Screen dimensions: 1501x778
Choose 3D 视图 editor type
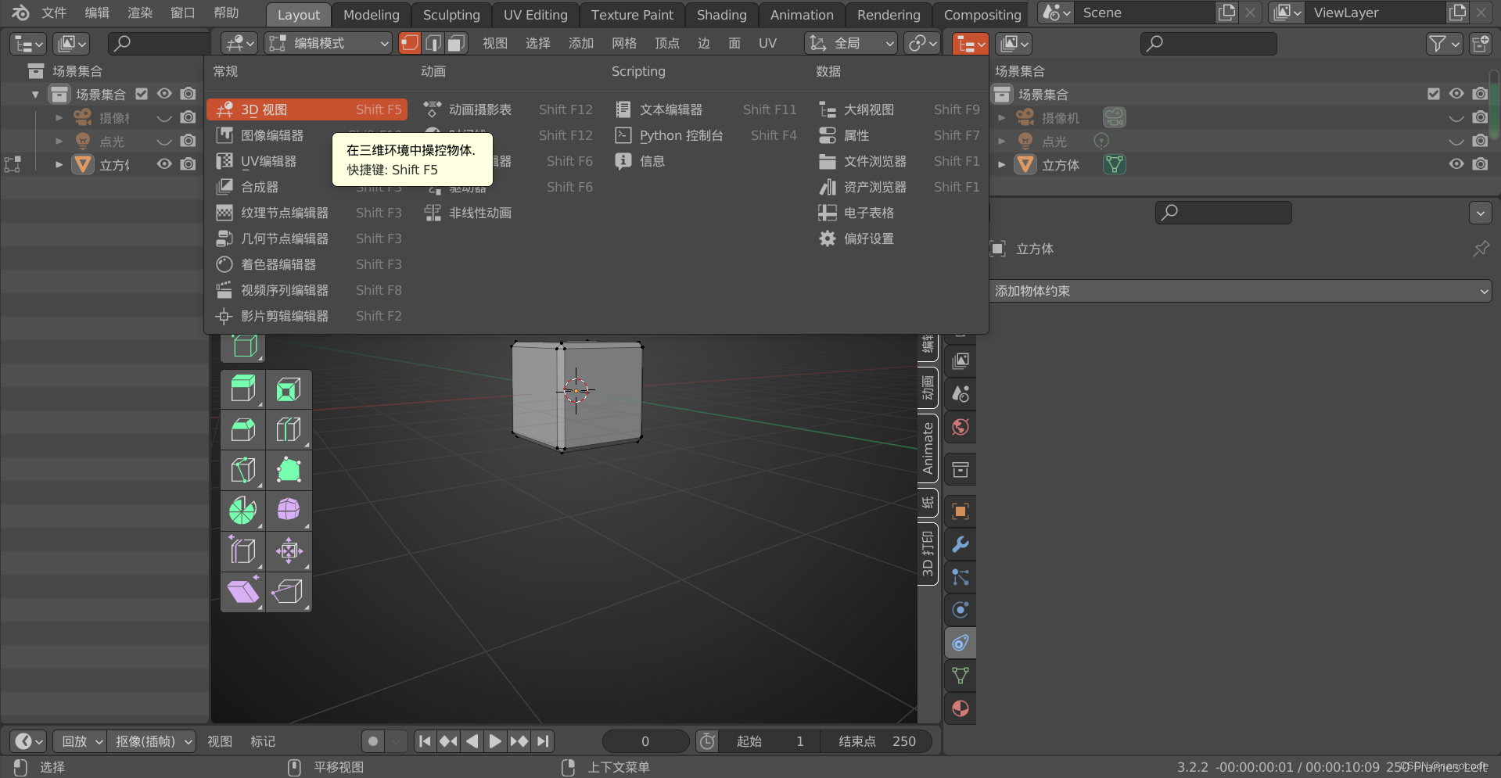tap(307, 109)
